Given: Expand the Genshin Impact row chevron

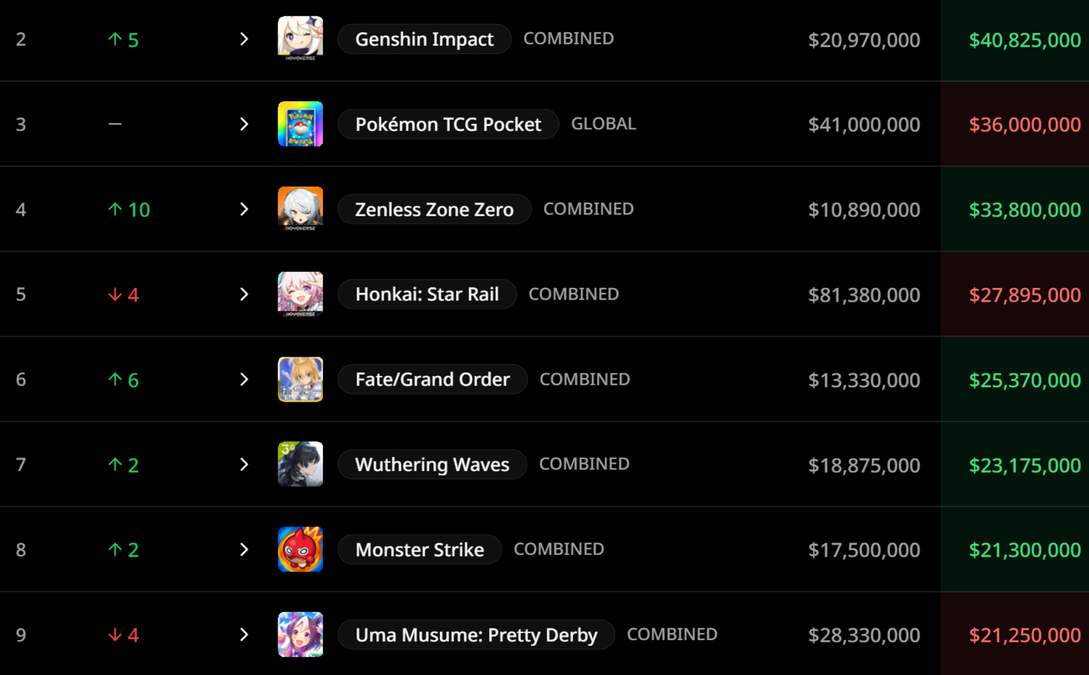Looking at the screenshot, I should click(244, 39).
